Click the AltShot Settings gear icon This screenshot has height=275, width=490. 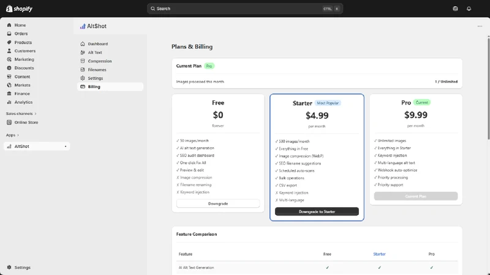(83, 78)
